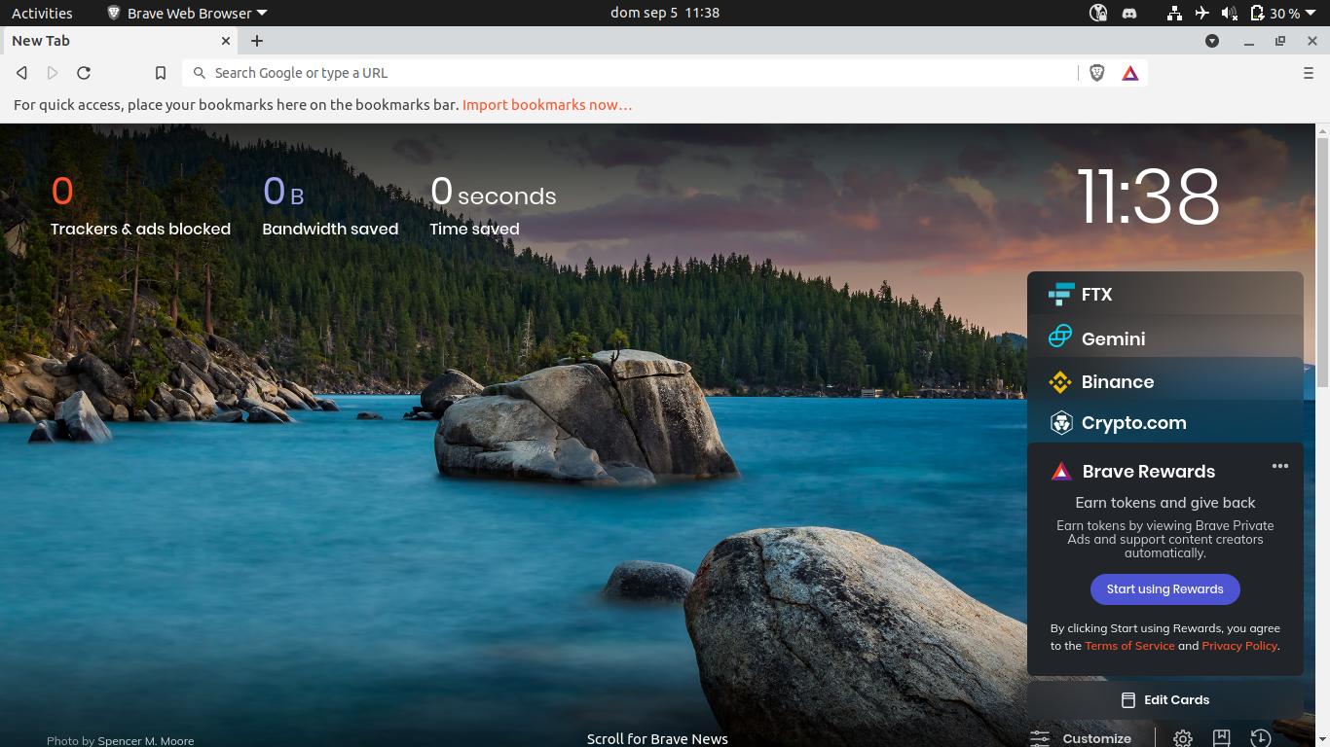Click Start using Rewards button
The image size is (1330, 747).
(1164, 589)
